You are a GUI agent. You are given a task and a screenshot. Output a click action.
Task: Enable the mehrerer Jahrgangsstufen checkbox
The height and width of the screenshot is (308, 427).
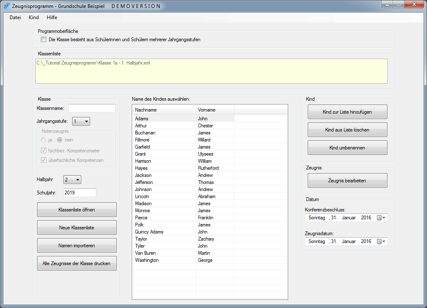[43, 40]
